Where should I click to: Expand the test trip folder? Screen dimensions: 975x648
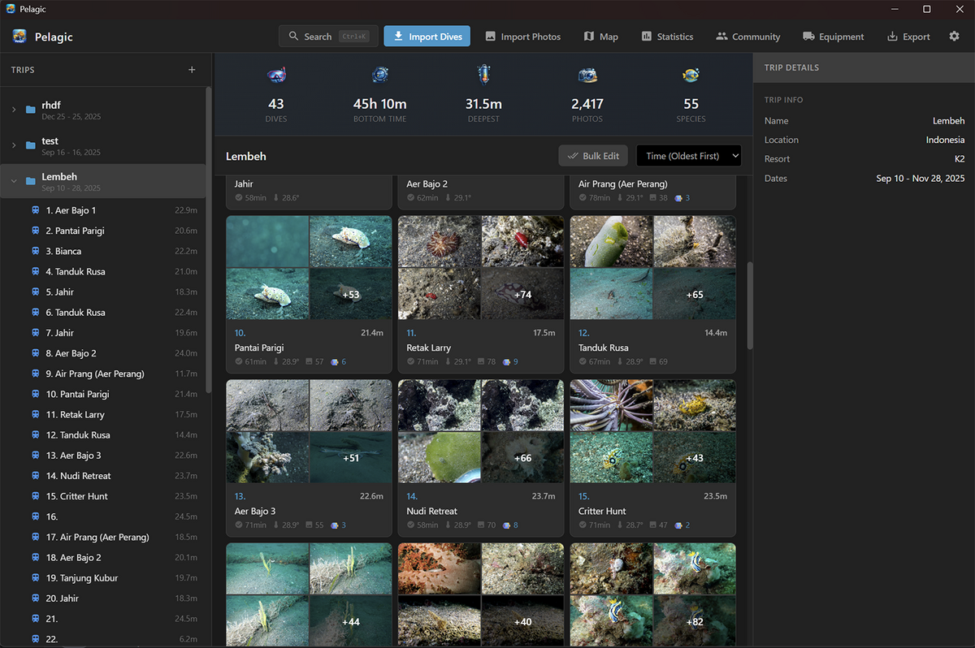tap(14, 145)
